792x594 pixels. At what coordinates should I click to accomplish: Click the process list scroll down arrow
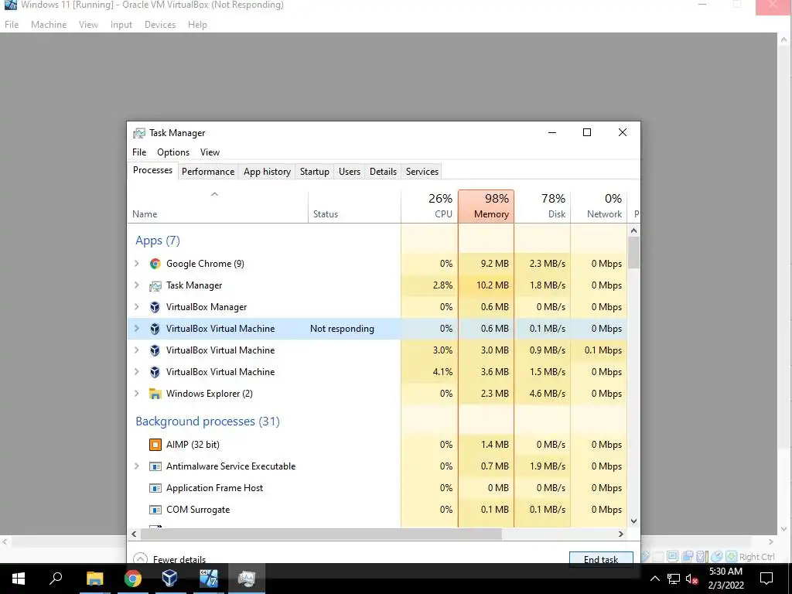pos(634,521)
